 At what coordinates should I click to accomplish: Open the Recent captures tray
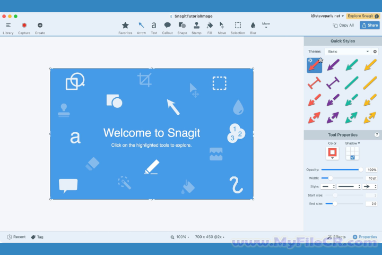[16, 237]
